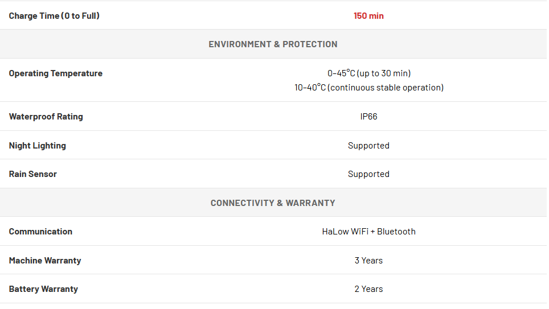Click the 2 Years battery warranty value

[x=368, y=289]
